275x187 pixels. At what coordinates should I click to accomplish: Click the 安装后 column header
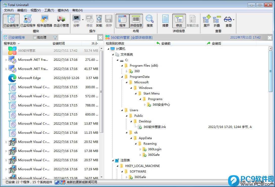click(x=231, y=43)
